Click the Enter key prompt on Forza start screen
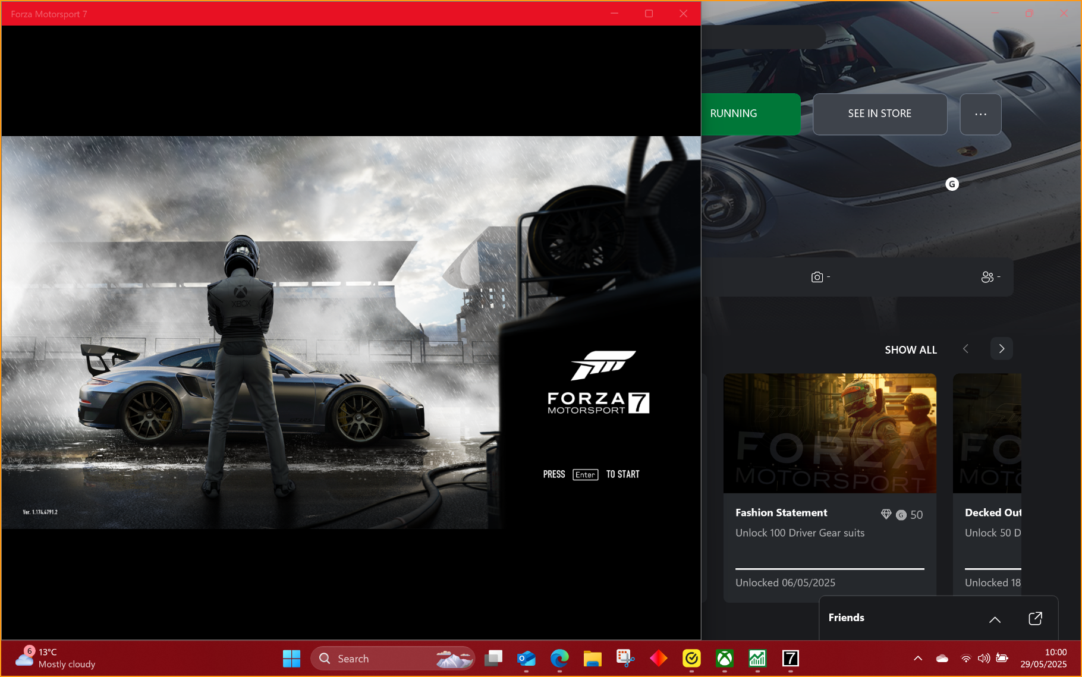This screenshot has height=677, width=1082. [586, 474]
